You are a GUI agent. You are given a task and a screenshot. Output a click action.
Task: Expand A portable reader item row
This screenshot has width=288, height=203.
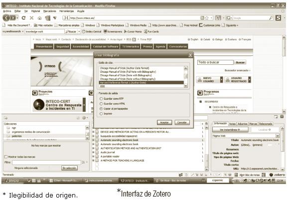coord(93,156)
